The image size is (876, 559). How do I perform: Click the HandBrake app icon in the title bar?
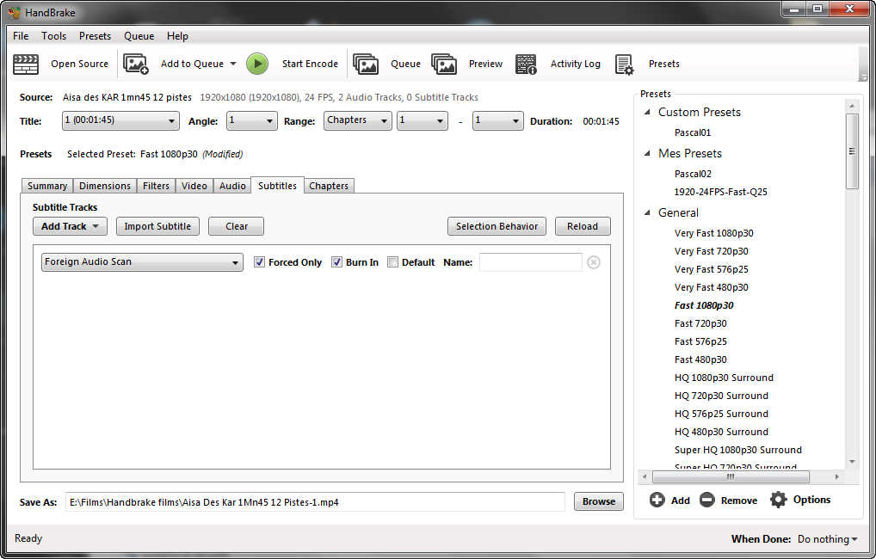[x=14, y=12]
